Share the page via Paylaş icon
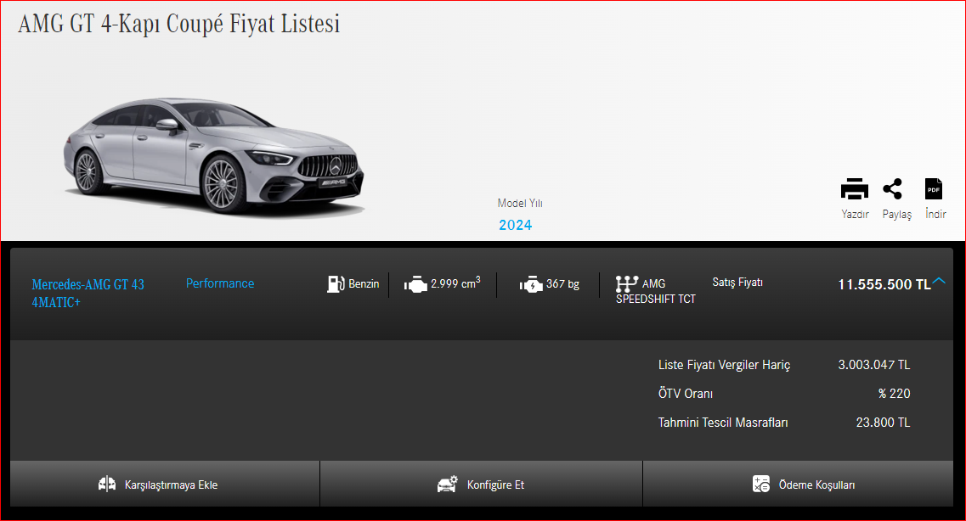 coord(893,189)
